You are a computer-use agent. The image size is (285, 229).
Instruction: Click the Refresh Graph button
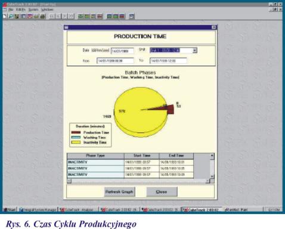[x=119, y=192]
